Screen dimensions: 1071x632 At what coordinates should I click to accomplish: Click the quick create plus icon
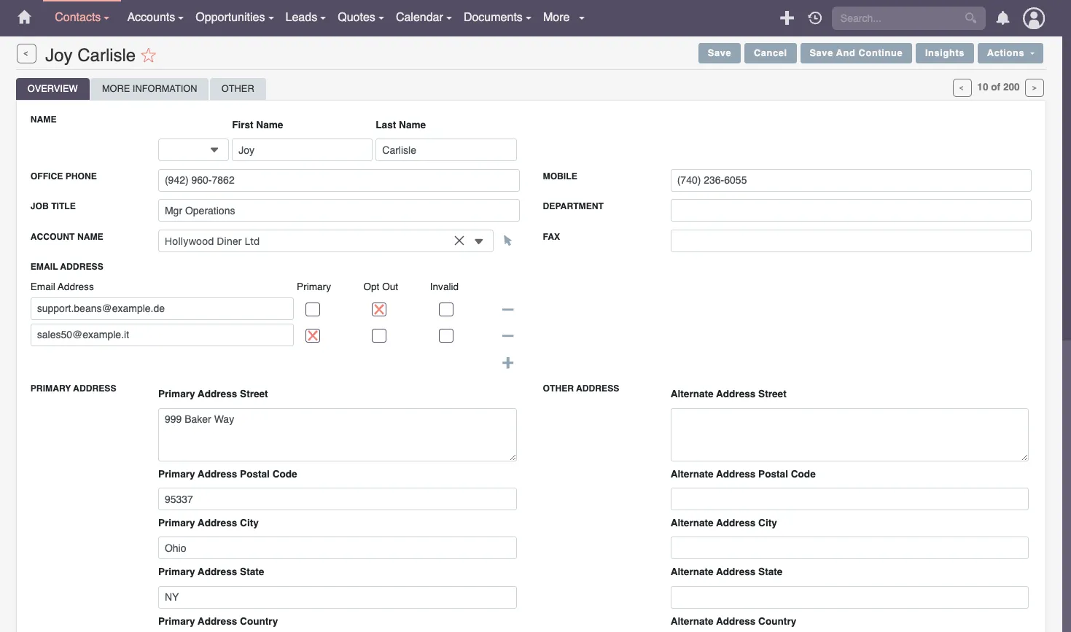click(x=787, y=18)
